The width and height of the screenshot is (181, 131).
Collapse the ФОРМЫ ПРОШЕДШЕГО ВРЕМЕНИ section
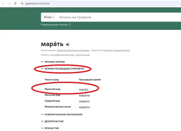tap(63, 69)
